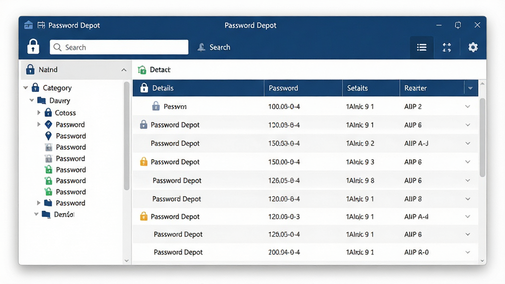Open settings with the gear icon

click(473, 47)
